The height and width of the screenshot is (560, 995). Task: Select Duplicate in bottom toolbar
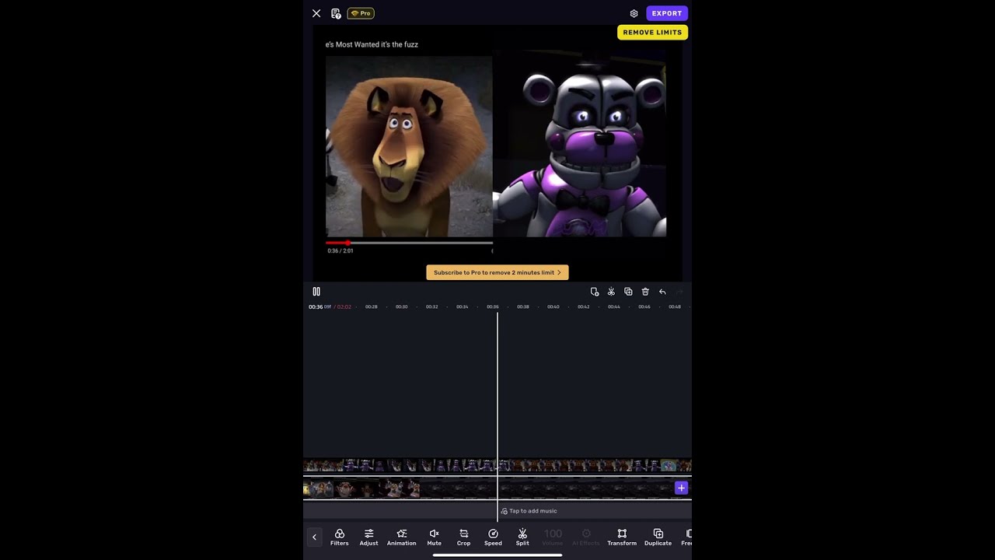point(658,537)
